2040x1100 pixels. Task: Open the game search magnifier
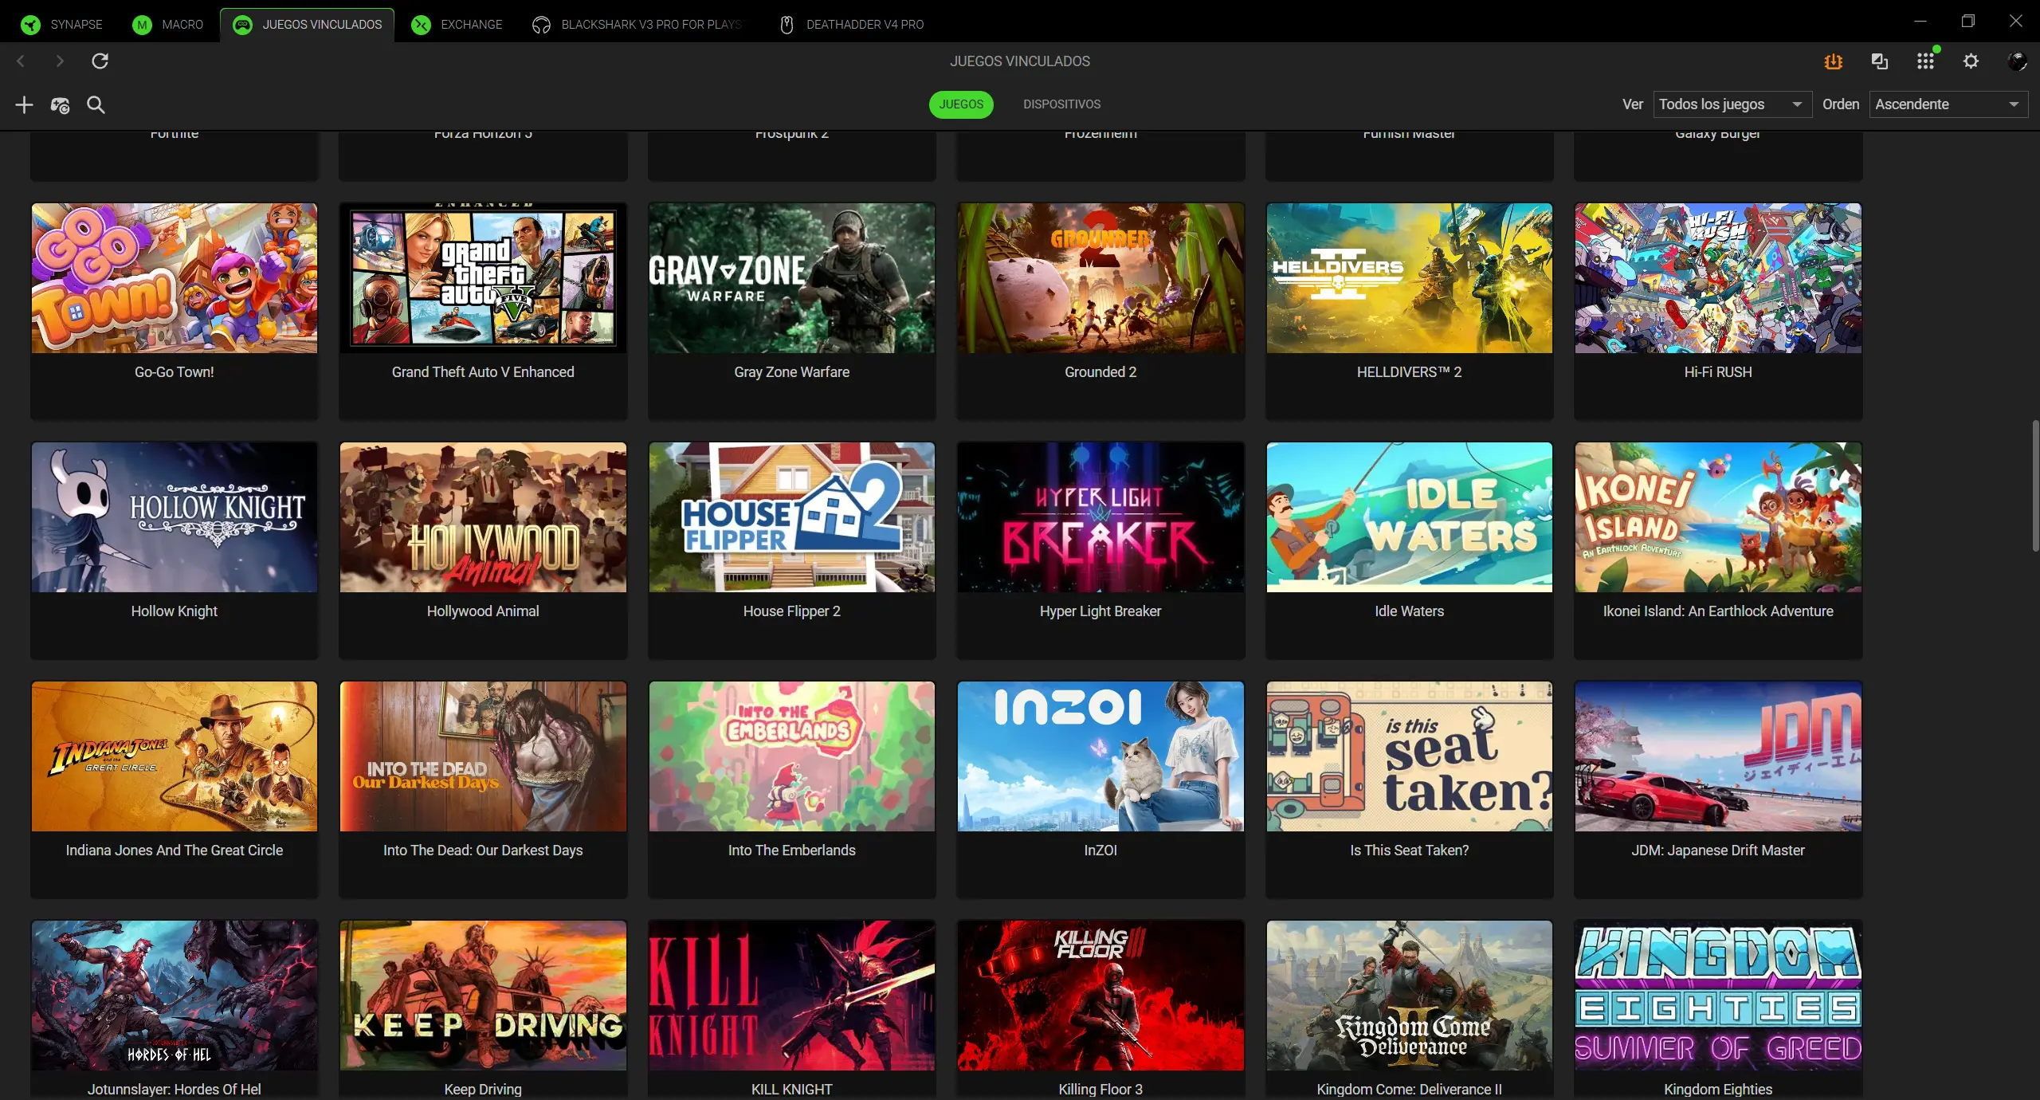tap(96, 104)
